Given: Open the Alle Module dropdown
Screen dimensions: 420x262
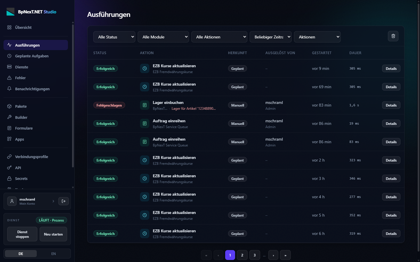Looking at the screenshot, I should 163,37.
